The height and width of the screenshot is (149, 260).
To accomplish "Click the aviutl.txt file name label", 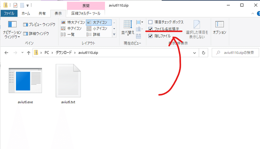I will 68,102.
